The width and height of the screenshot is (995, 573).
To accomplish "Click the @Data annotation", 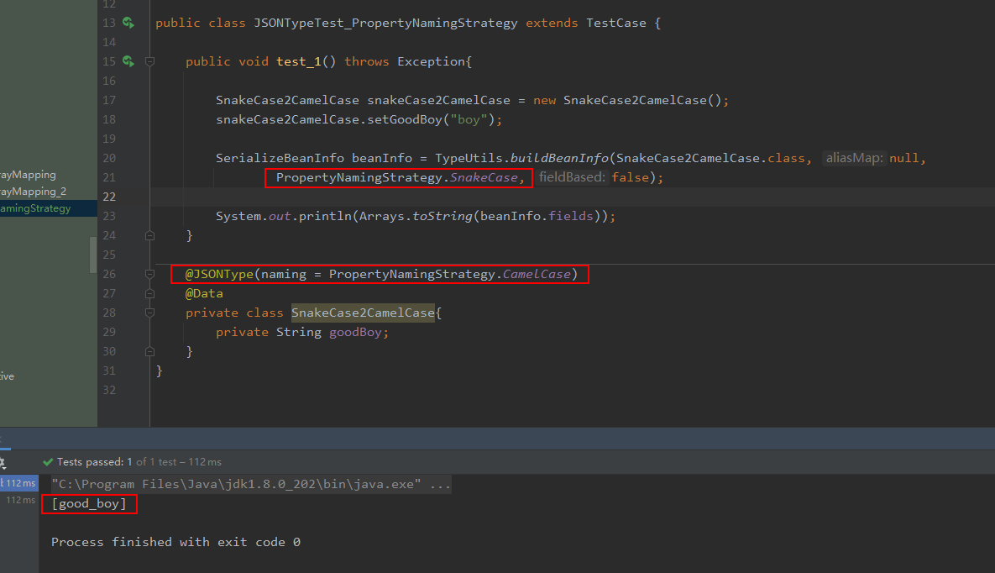I will [x=204, y=293].
